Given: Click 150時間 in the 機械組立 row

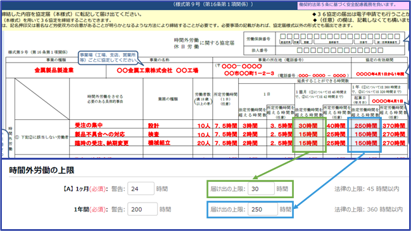Looking at the screenshot, I should pyautogui.click(x=365, y=143).
